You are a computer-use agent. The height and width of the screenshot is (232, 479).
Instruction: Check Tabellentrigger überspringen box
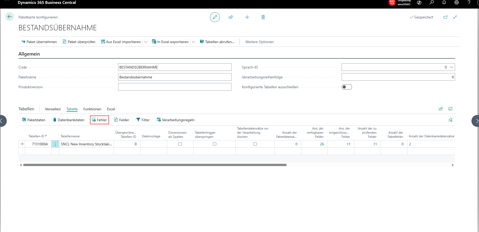point(214,144)
